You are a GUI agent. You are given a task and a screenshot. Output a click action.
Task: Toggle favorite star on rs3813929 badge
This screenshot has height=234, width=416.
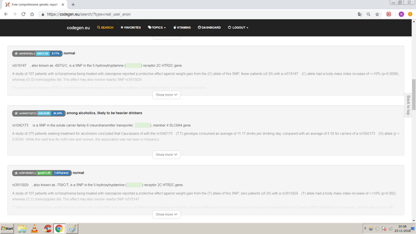pyautogui.click(x=16, y=173)
